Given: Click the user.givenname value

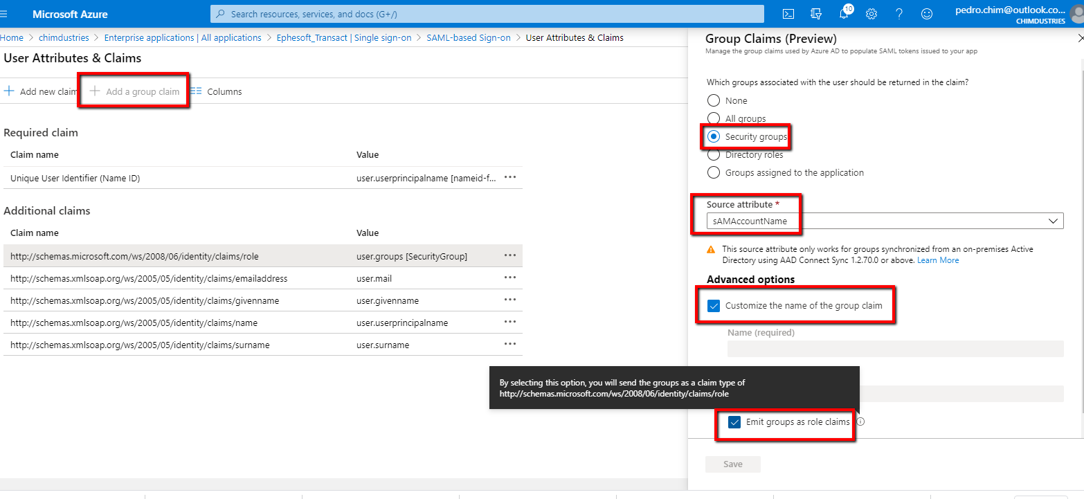Looking at the screenshot, I should coord(388,300).
